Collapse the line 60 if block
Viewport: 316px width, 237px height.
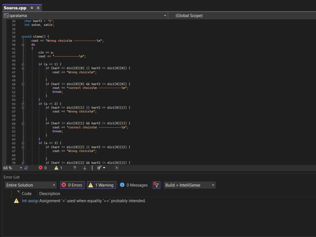coord(23,124)
